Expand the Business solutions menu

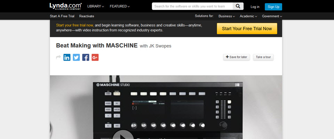pos(226,16)
